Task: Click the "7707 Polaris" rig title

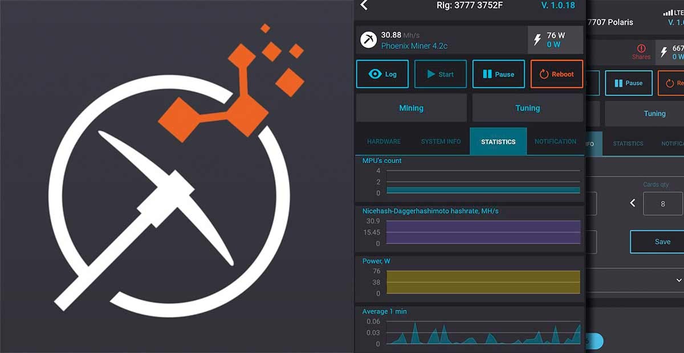Action: (x=610, y=22)
